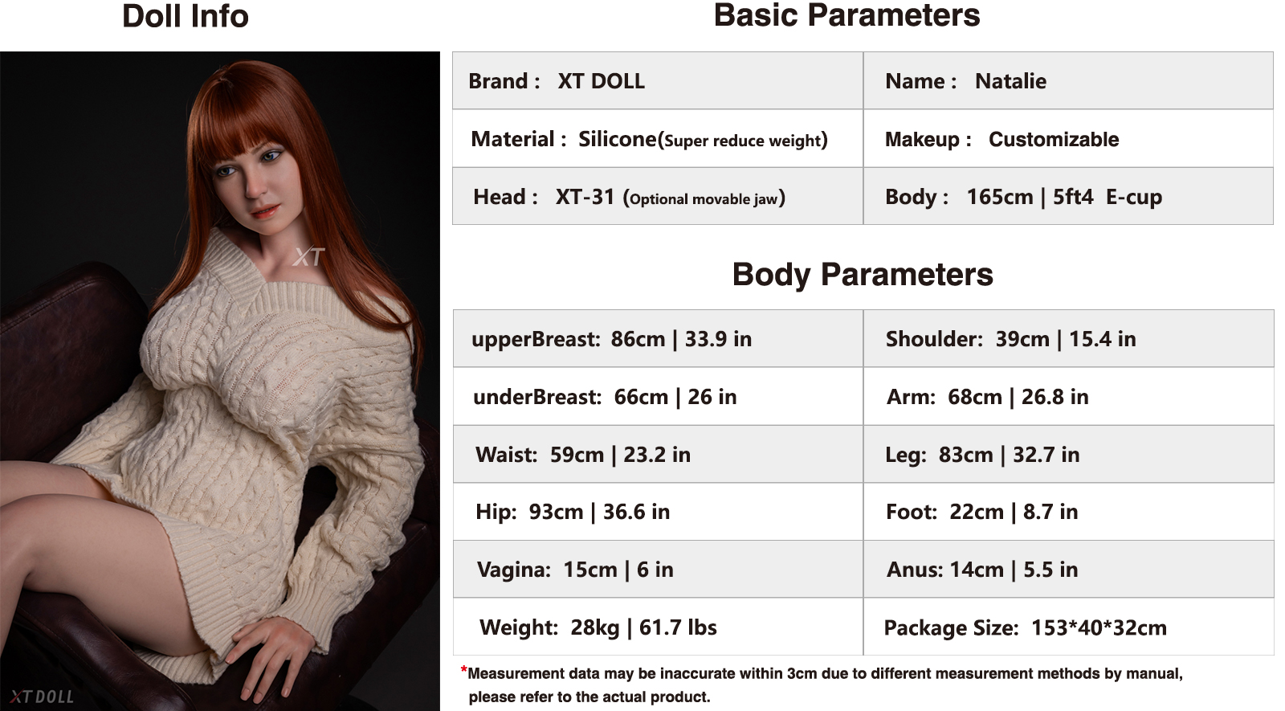Click the Body Parameters heading
Viewport: 1285px width, 711px height.
pos(863,275)
